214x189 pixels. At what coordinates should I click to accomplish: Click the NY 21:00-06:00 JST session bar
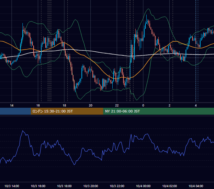pyautogui.click(x=158, y=111)
